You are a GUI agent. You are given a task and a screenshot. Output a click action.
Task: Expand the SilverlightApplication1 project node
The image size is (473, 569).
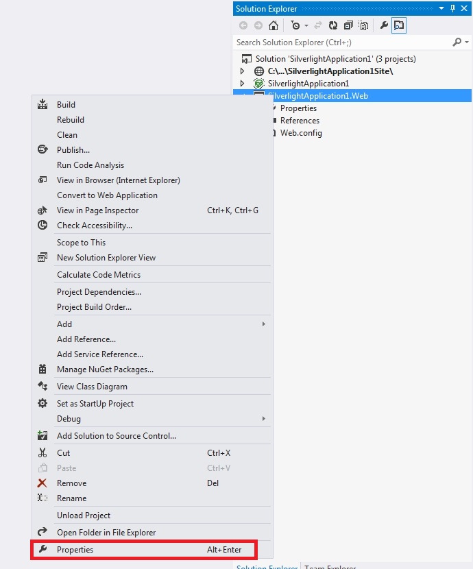click(242, 84)
